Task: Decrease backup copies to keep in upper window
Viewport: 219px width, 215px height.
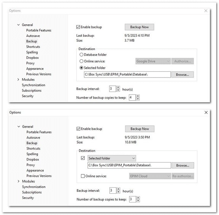Action: click(138, 99)
